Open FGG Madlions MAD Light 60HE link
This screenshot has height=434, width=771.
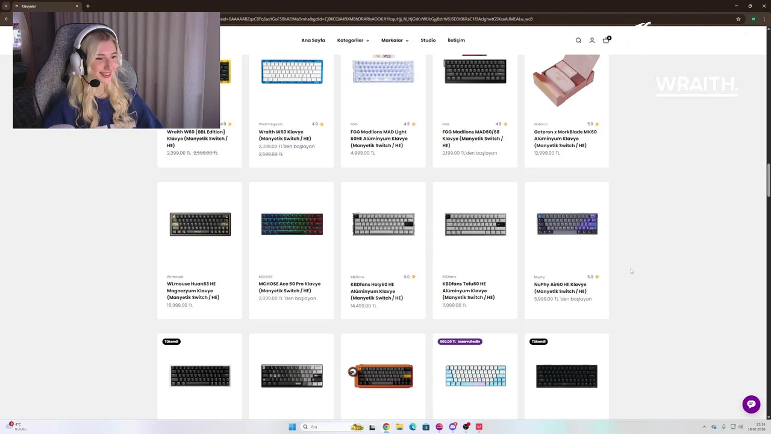pos(379,139)
